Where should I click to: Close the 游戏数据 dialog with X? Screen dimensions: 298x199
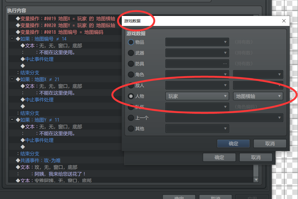pos(284,21)
